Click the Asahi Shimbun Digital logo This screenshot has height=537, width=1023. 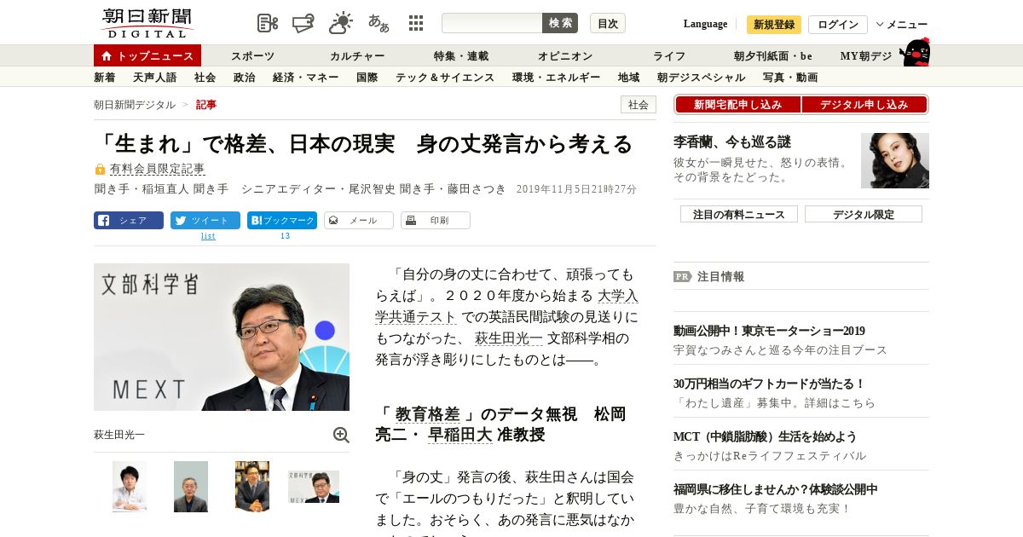coord(147,23)
